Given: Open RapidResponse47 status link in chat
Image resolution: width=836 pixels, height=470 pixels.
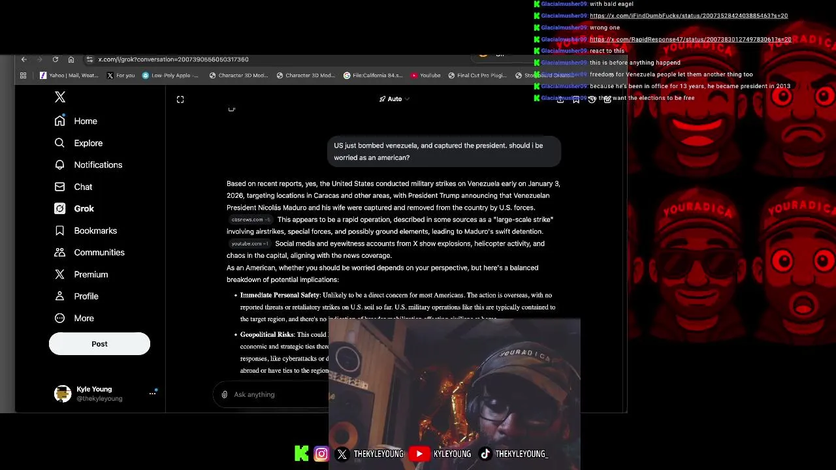Looking at the screenshot, I should [690, 39].
